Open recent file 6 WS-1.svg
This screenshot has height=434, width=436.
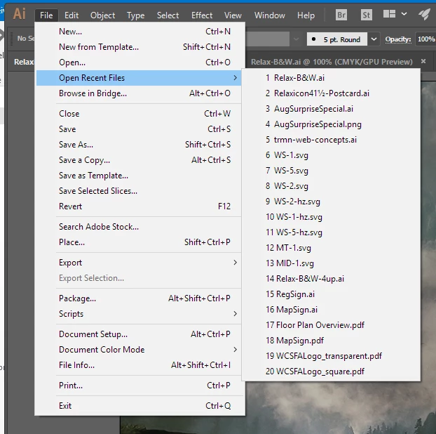point(331,155)
